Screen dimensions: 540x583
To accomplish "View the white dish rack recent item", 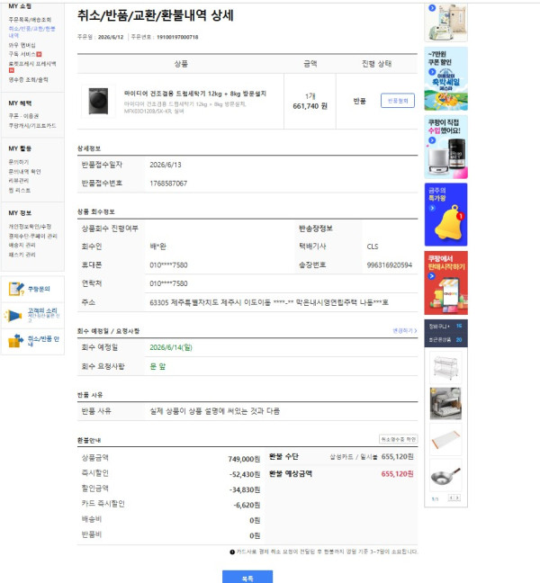I will coord(445,367).
